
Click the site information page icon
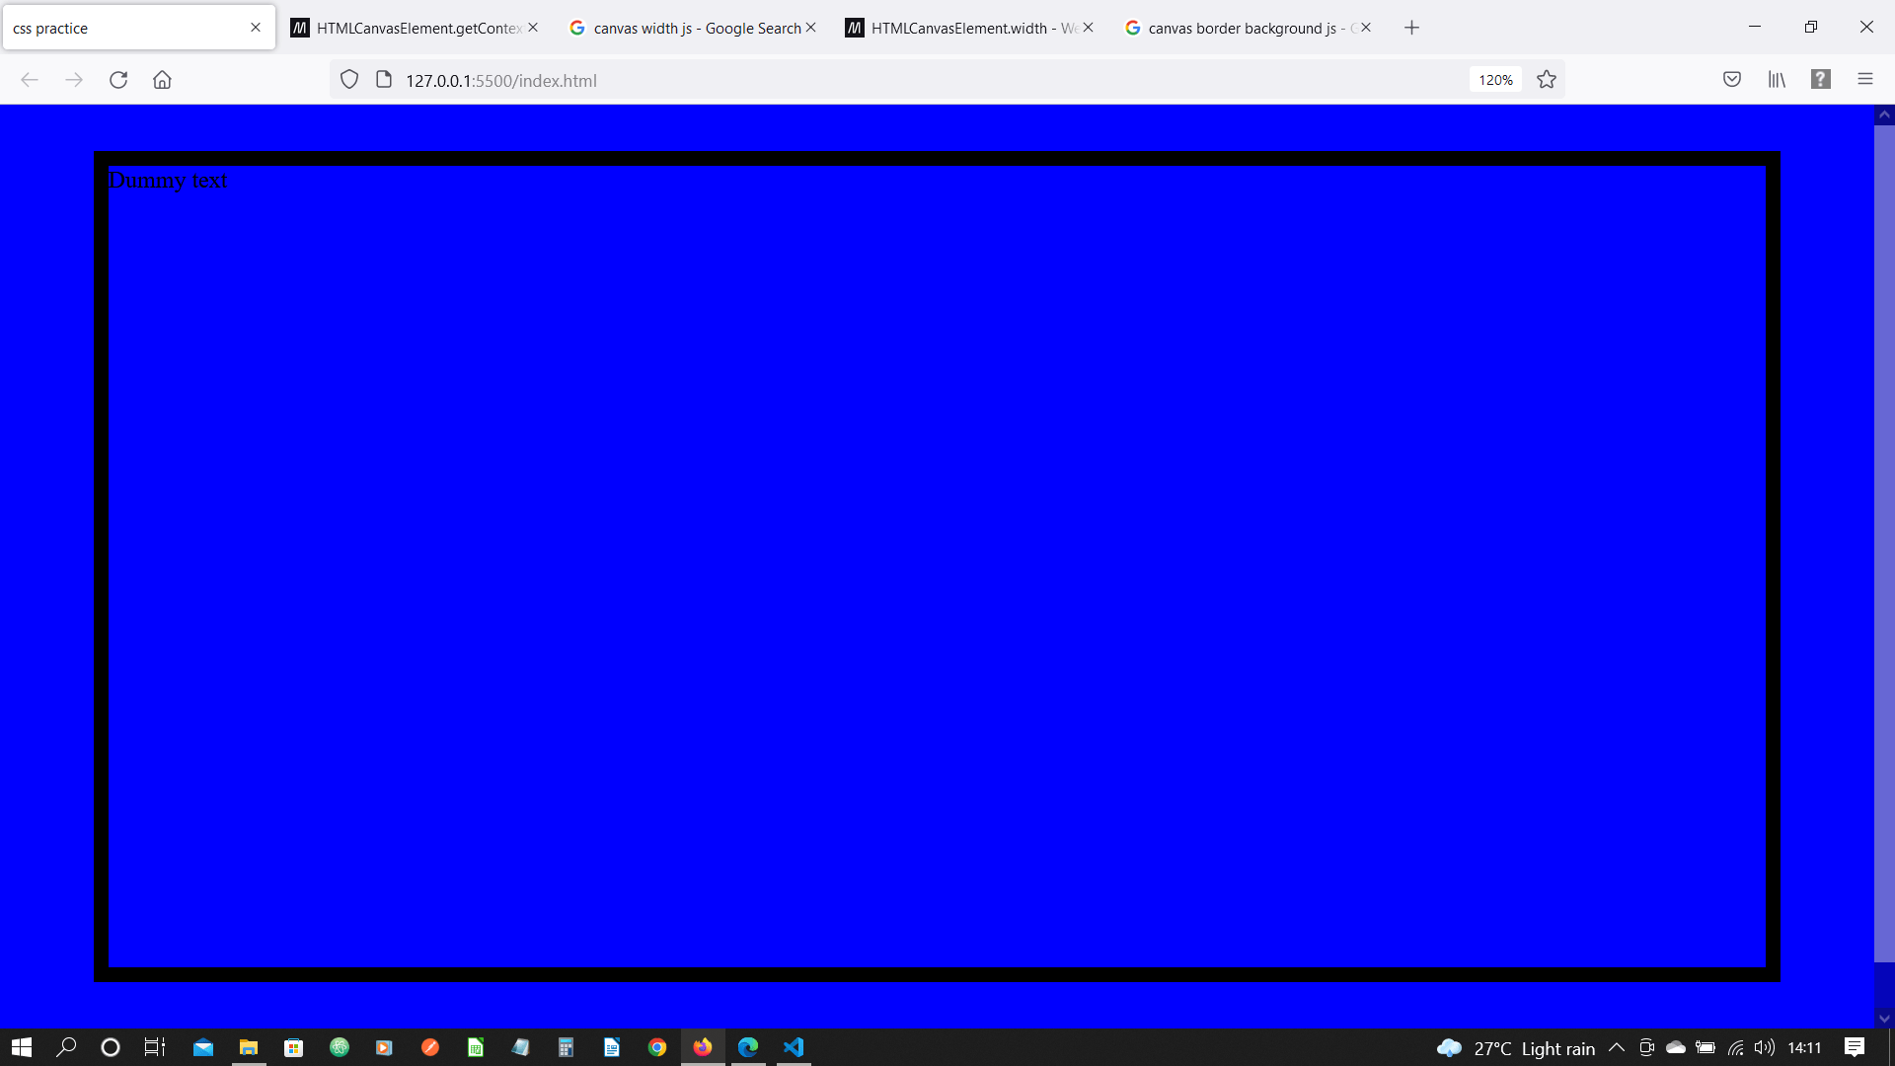click(x=384, y=80)
